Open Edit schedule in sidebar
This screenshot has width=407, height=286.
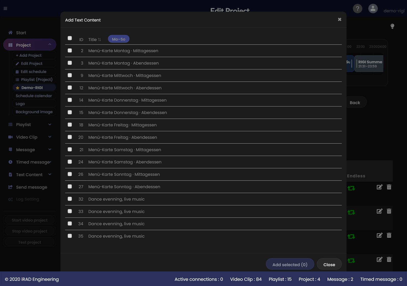tap(33, 72)
